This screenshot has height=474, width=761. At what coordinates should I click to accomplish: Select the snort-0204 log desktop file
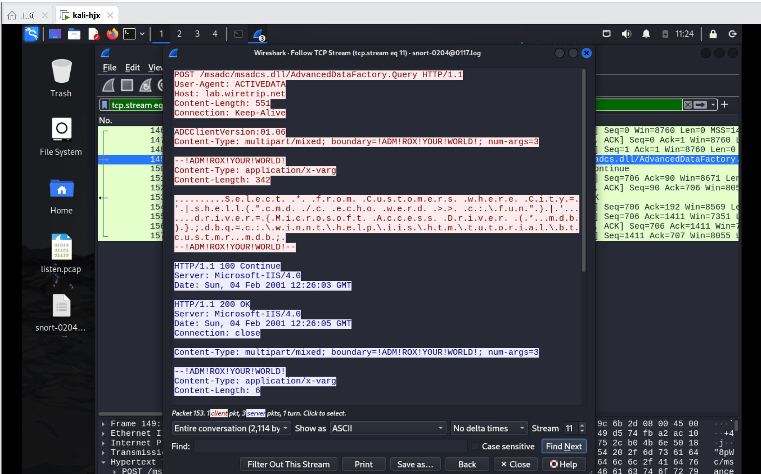pos(61,313)
